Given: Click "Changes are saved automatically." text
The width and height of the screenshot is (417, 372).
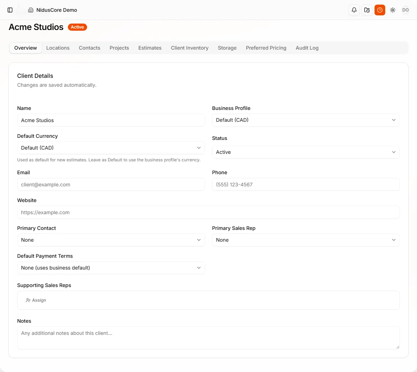Looking at the screenshot, I should (x=57, y=85).
